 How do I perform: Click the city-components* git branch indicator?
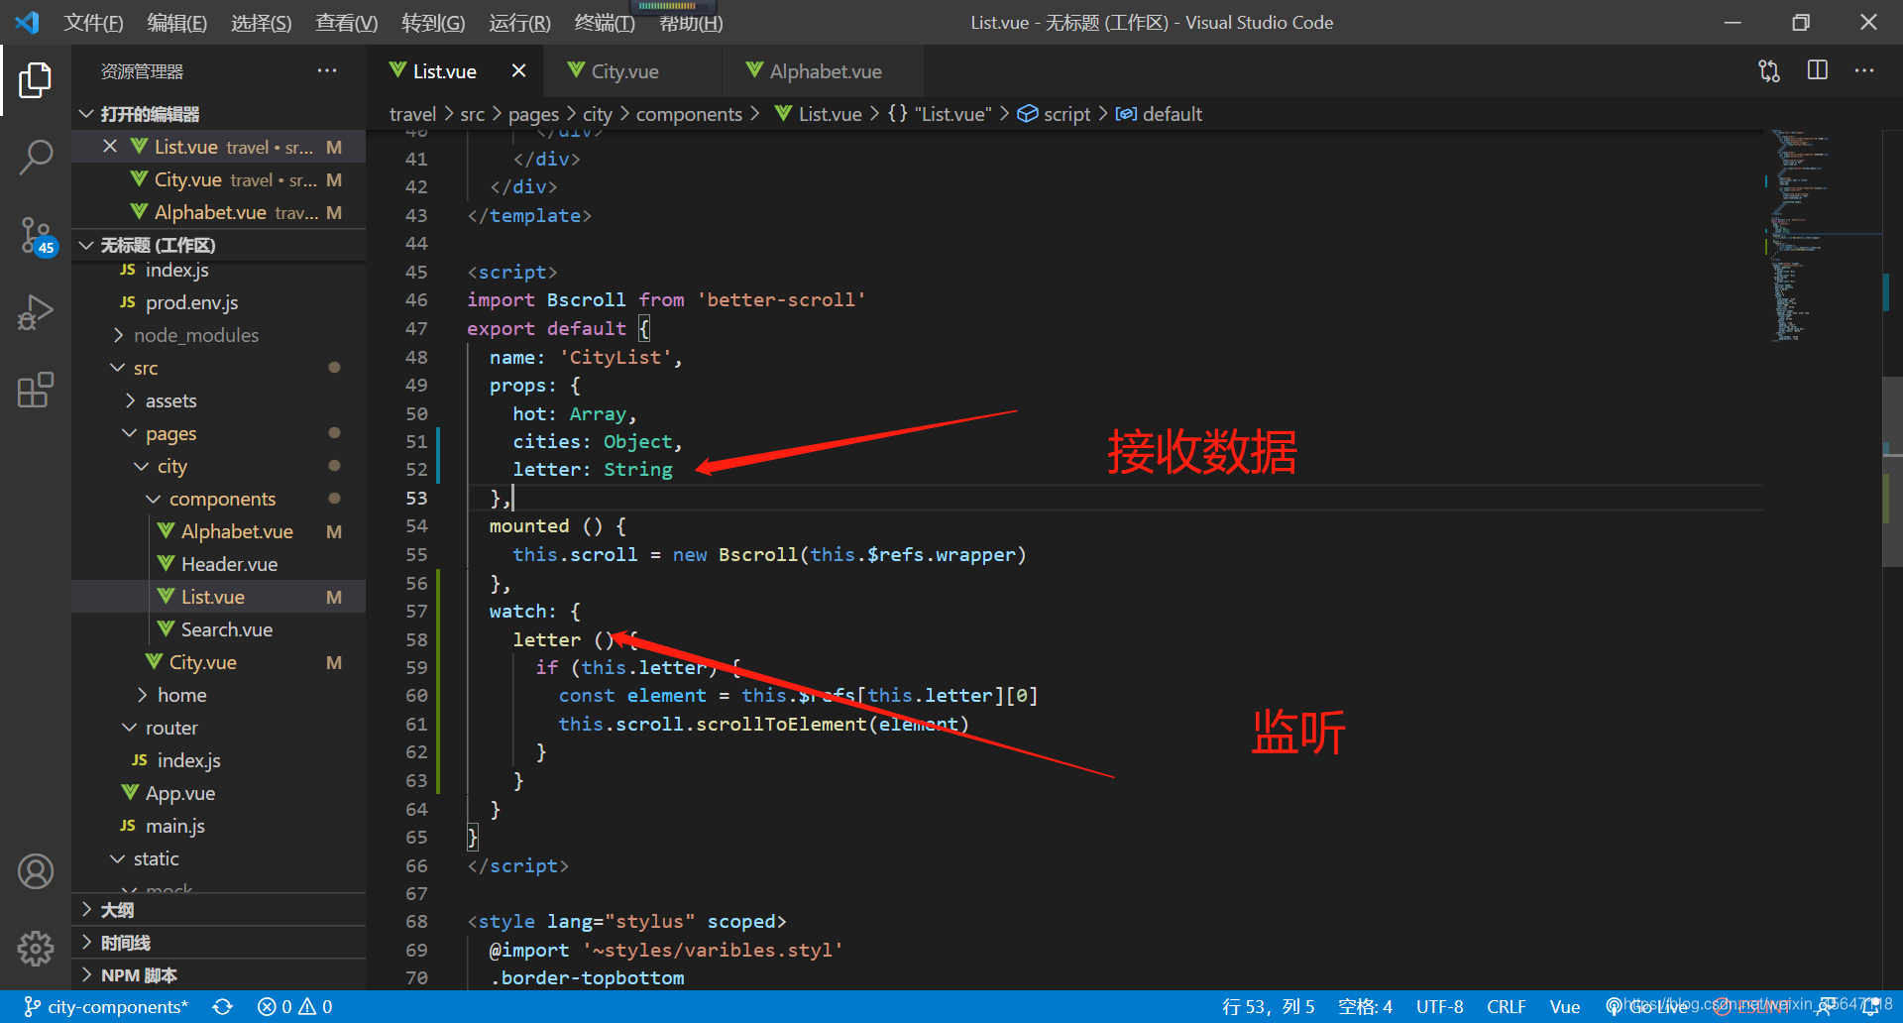click(106, 1007)
